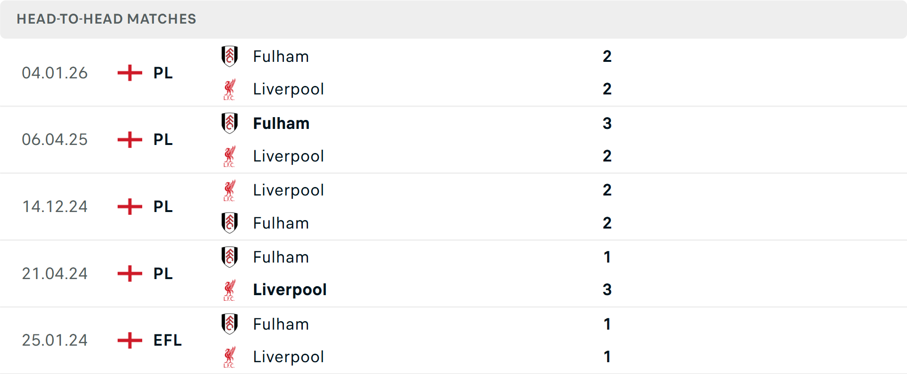
Task: Click the 21.04.24 match date
Action: click(x=55, y=273)
